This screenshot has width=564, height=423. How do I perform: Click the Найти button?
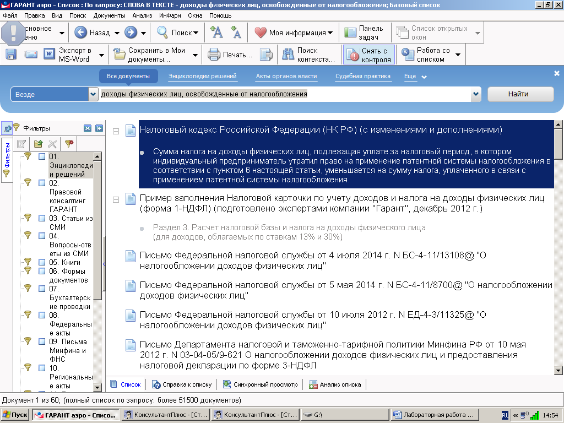click(520, 94)
